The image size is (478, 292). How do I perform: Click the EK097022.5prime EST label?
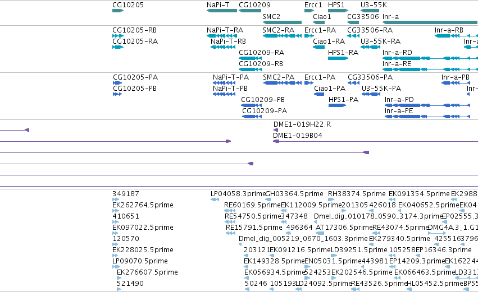pos(143,228)
